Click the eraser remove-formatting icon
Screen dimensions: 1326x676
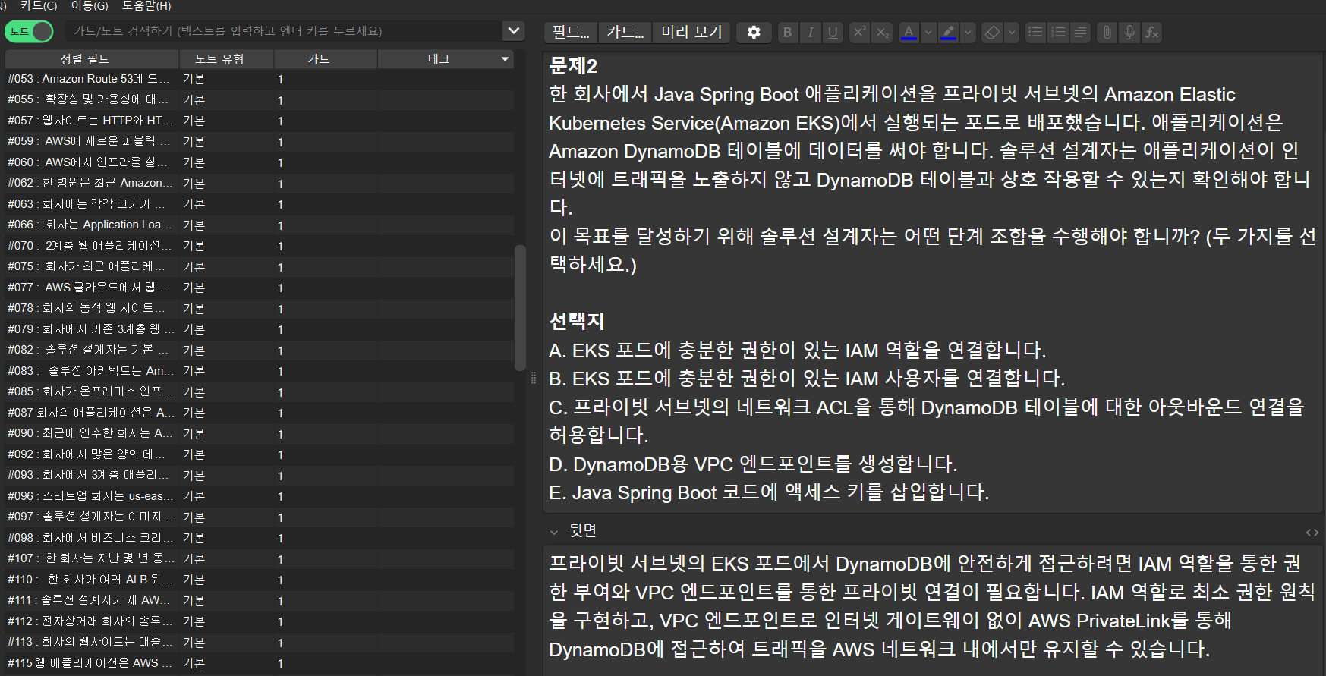click(x=992, y=33)
